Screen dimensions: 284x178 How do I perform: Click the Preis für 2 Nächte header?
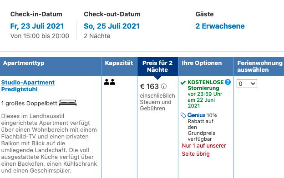pos(157,66)
